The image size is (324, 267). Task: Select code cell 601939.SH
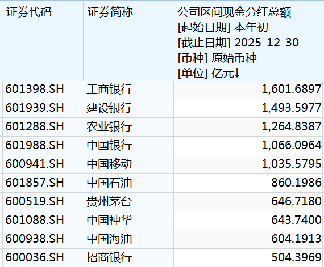click(43, 108)
